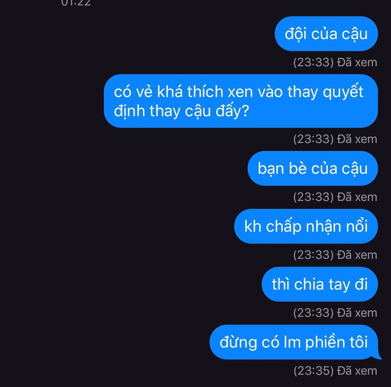391x387 pixels.
Task: Tap the "kh chấp nhận nổi" message
Action: point(306,226)
